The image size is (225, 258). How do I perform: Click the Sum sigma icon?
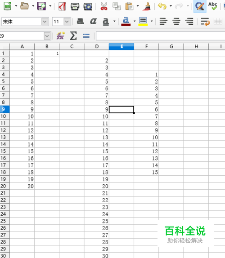[73, 36]
